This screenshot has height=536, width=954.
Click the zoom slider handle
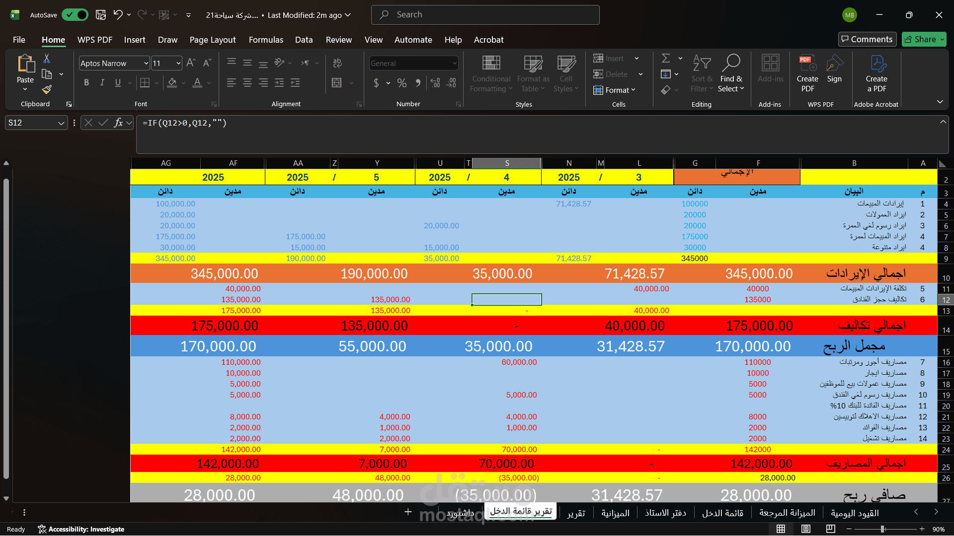883,529
